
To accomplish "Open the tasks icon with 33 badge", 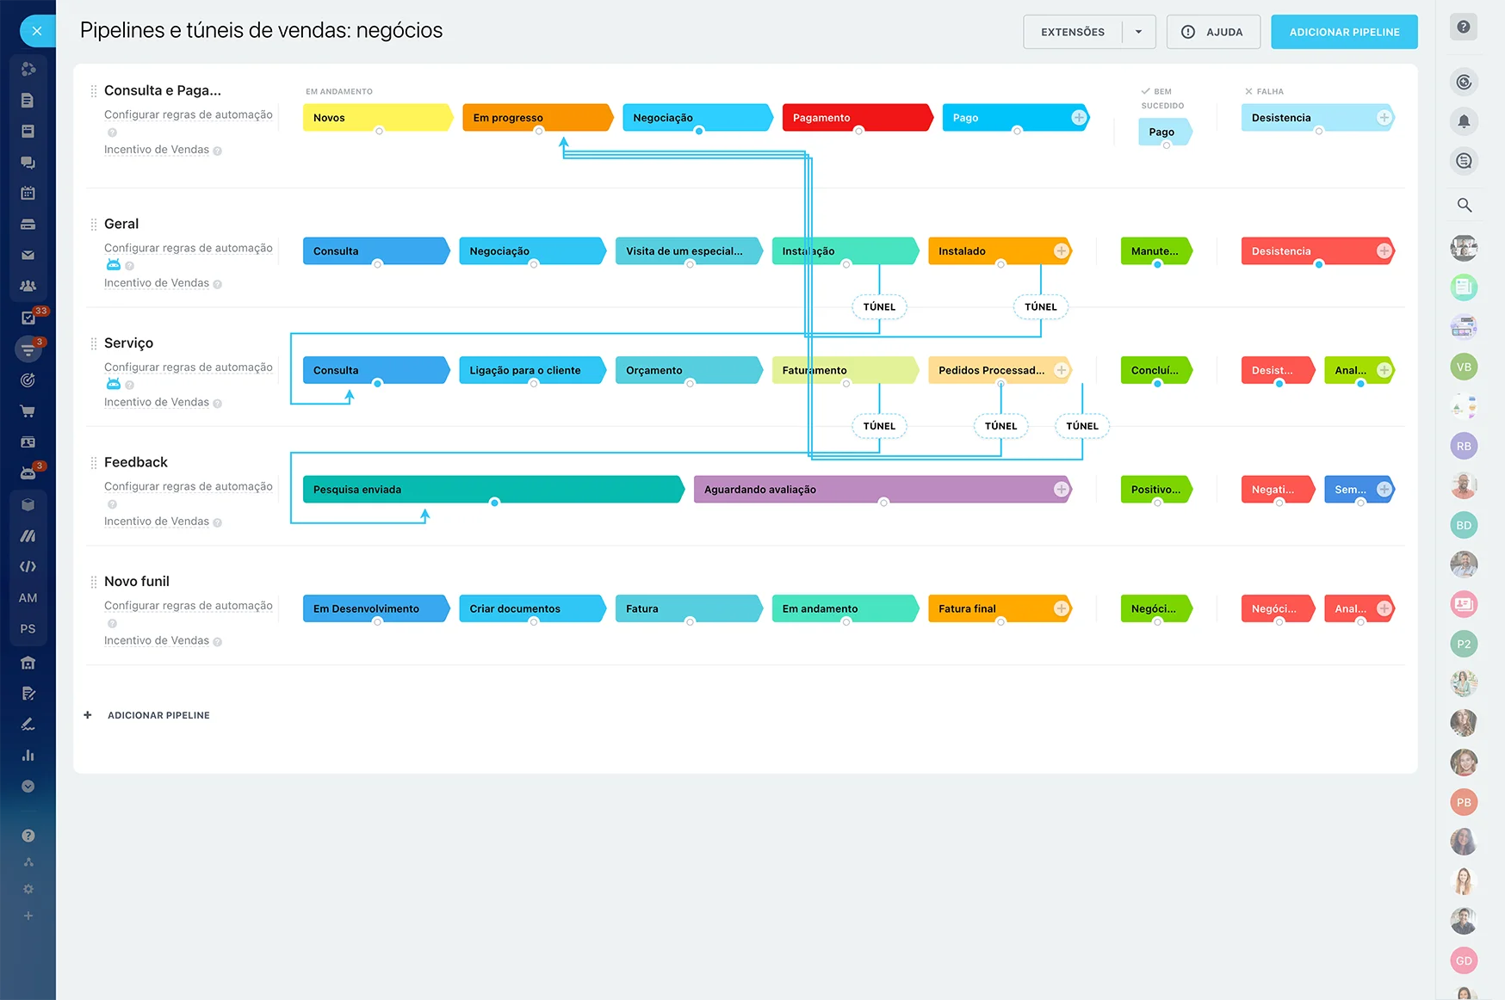I will pyautogui.click(x=28, y=318).
